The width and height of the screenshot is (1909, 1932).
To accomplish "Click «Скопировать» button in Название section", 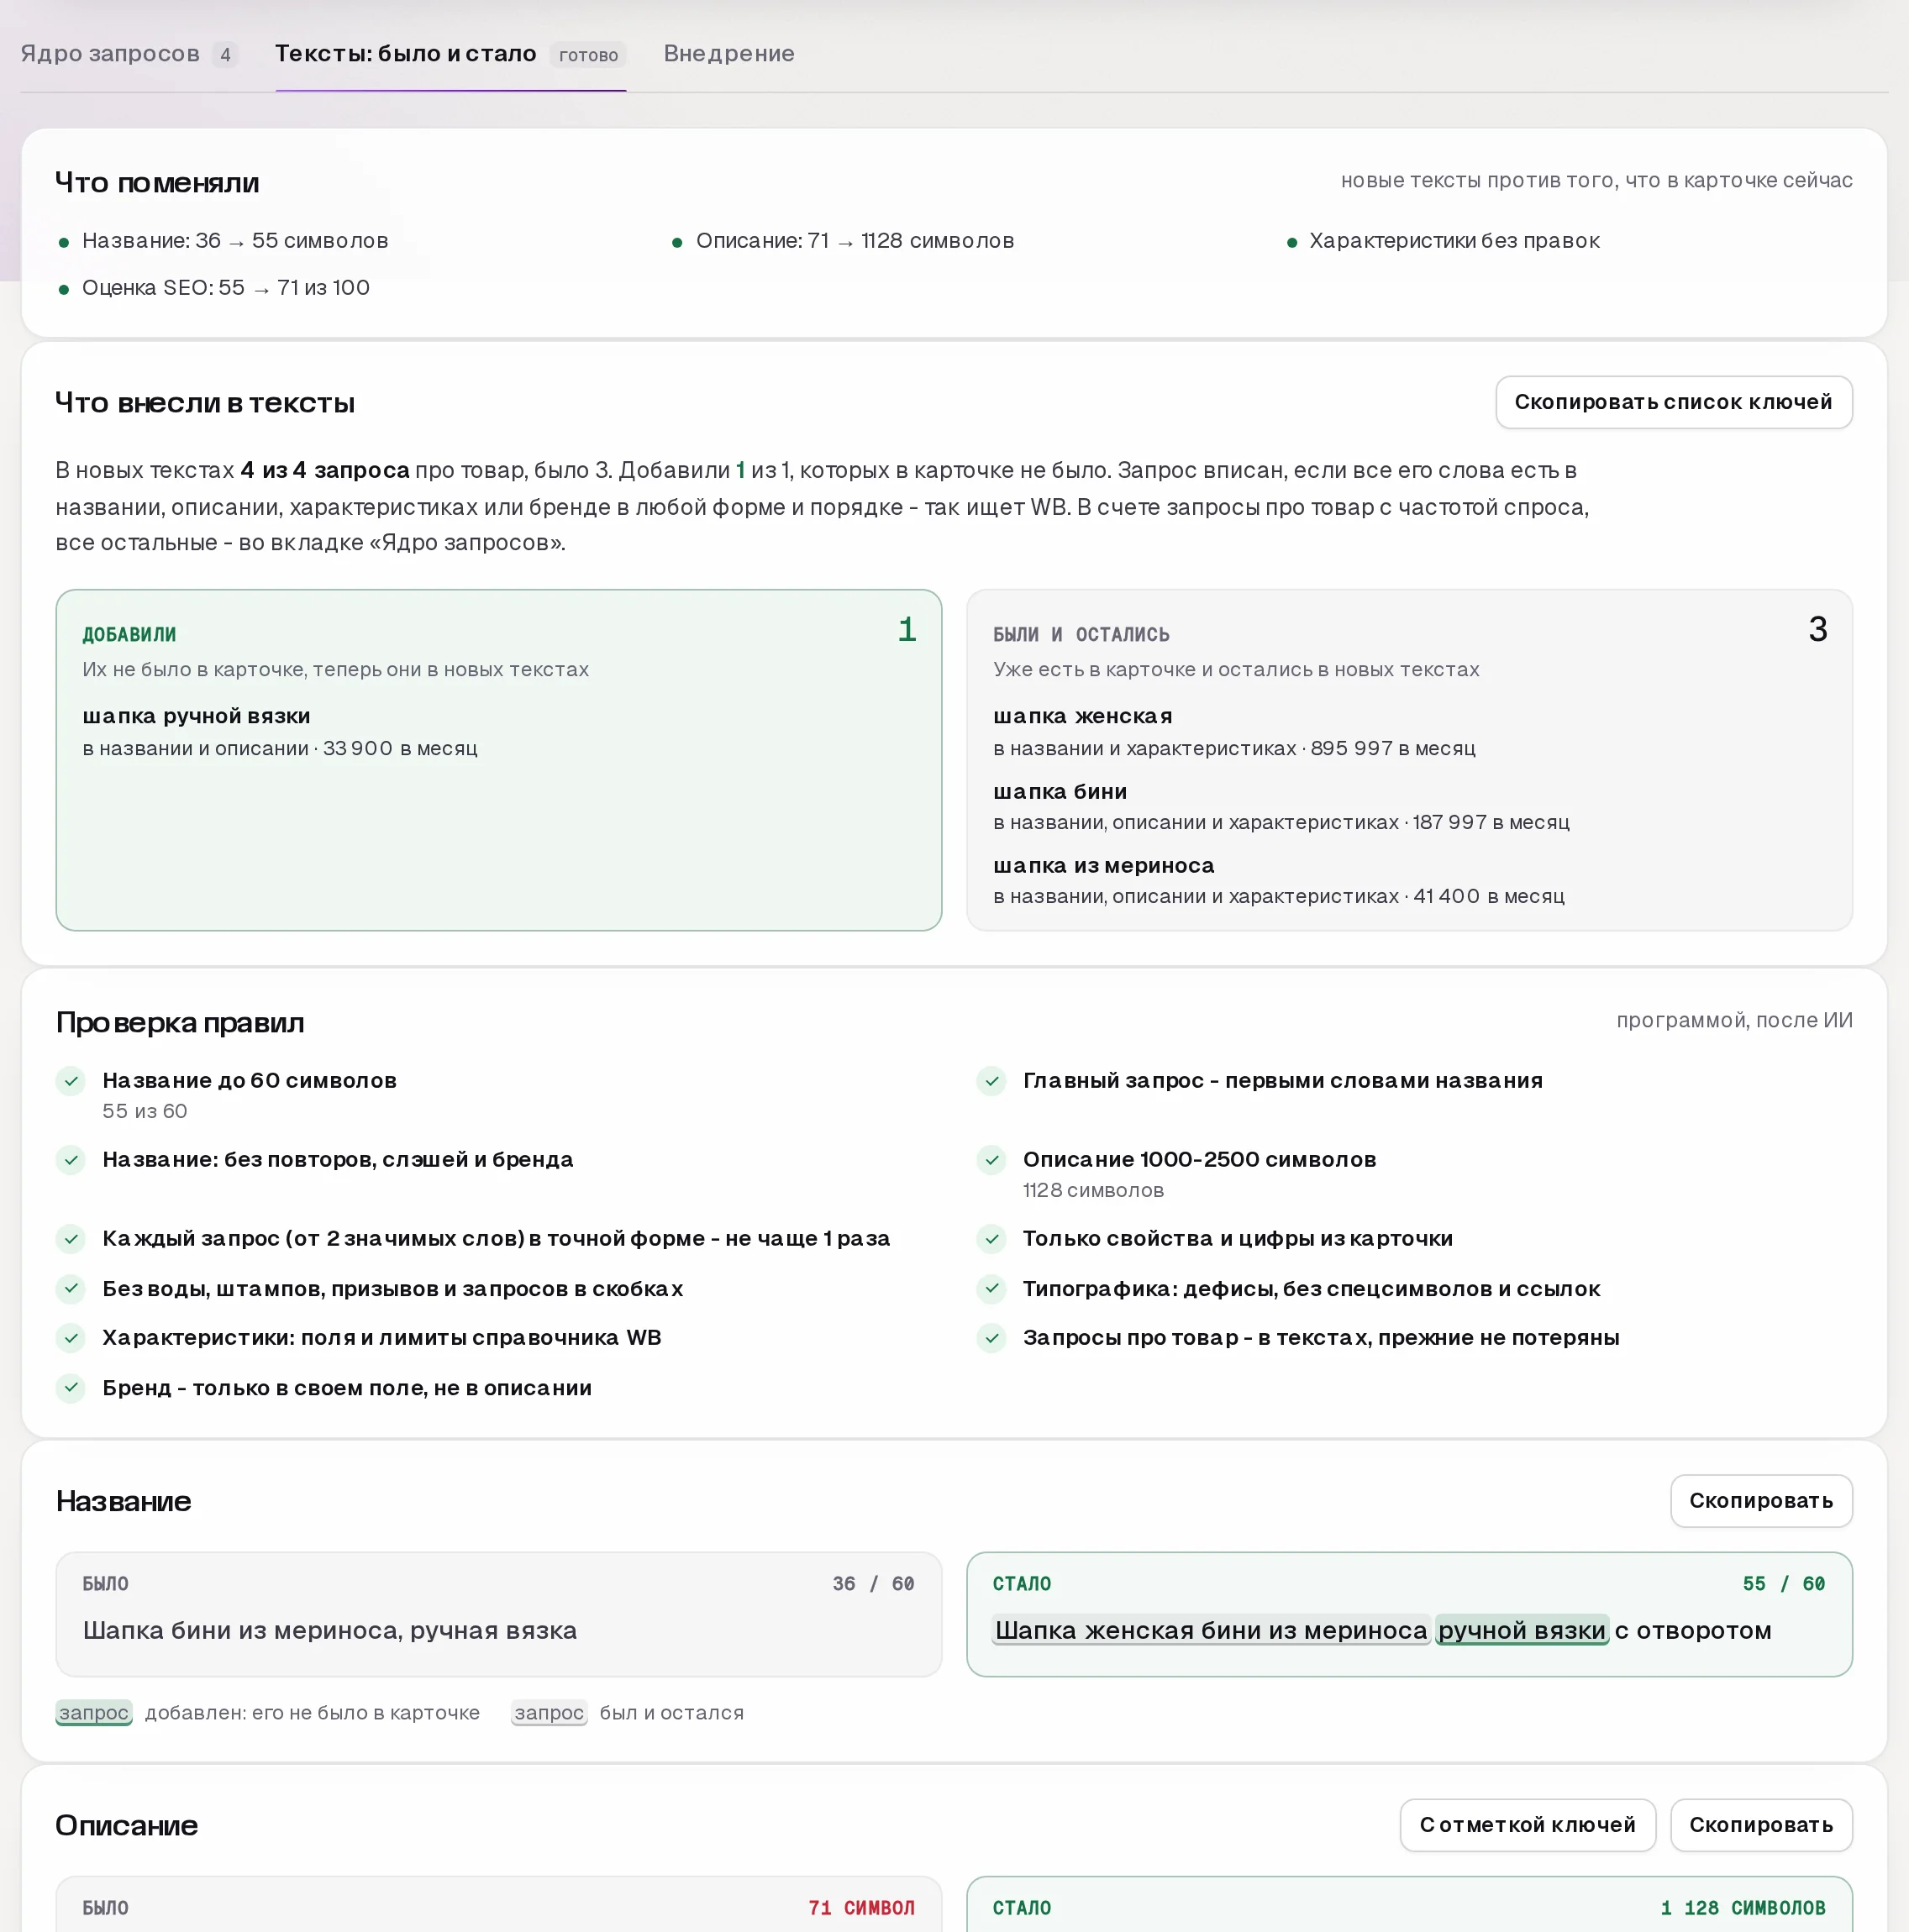I will [x=1761, y=1500].
